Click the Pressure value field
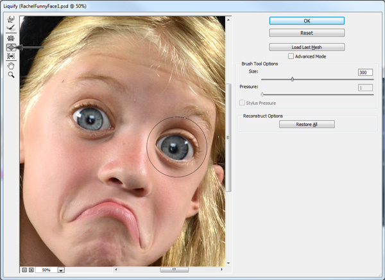Screen dimensions: 385x280 click(365, 87)
